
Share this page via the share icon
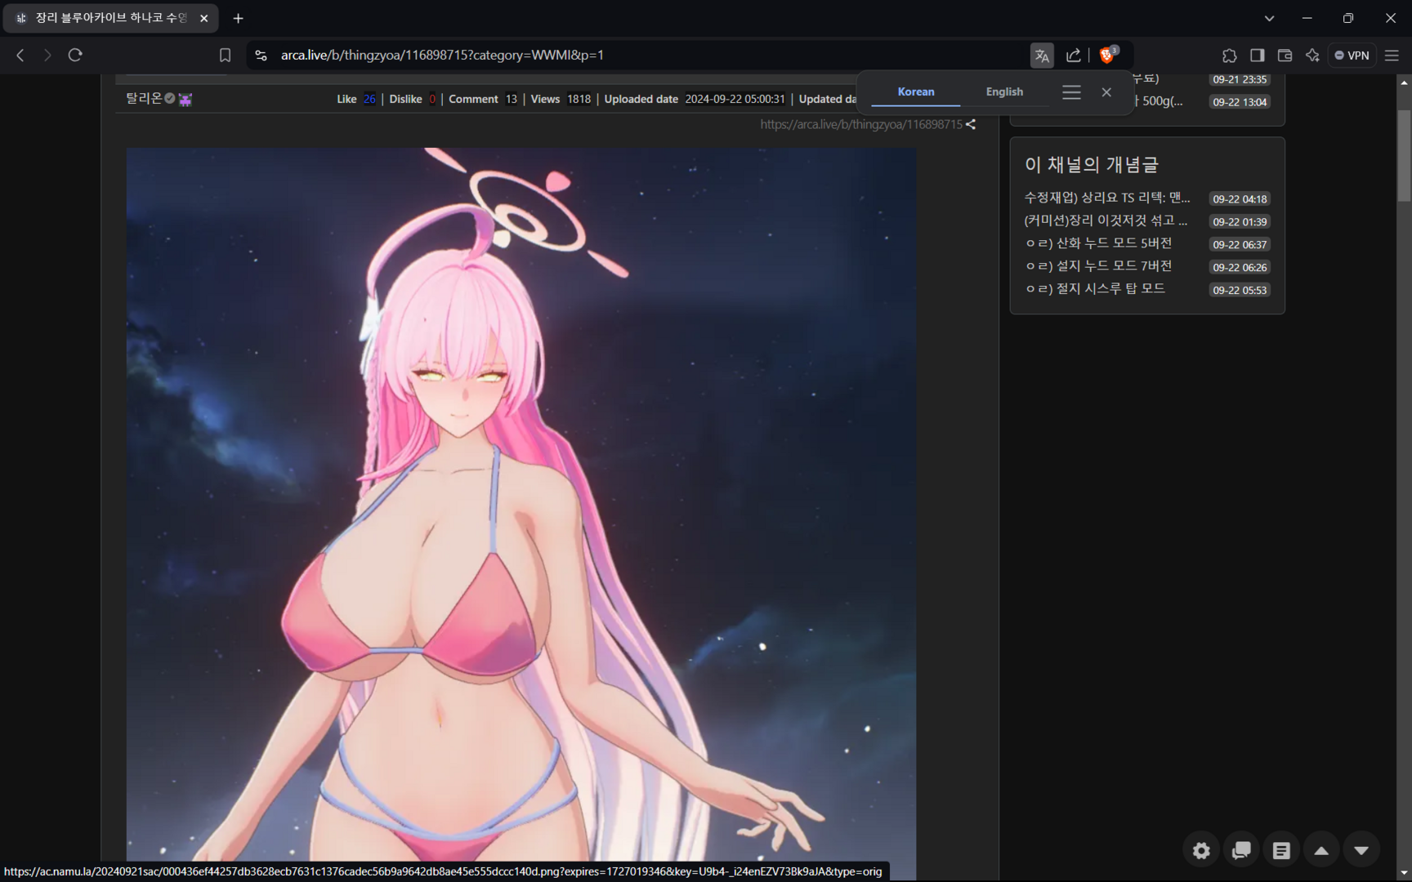1073,56
